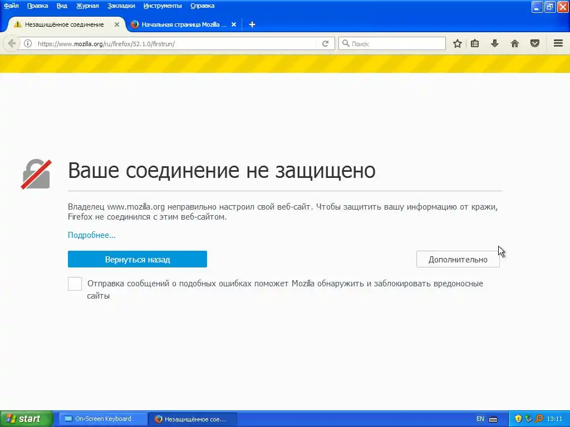
Task: Click the Вернуться назад button
Action: [137, 259]
